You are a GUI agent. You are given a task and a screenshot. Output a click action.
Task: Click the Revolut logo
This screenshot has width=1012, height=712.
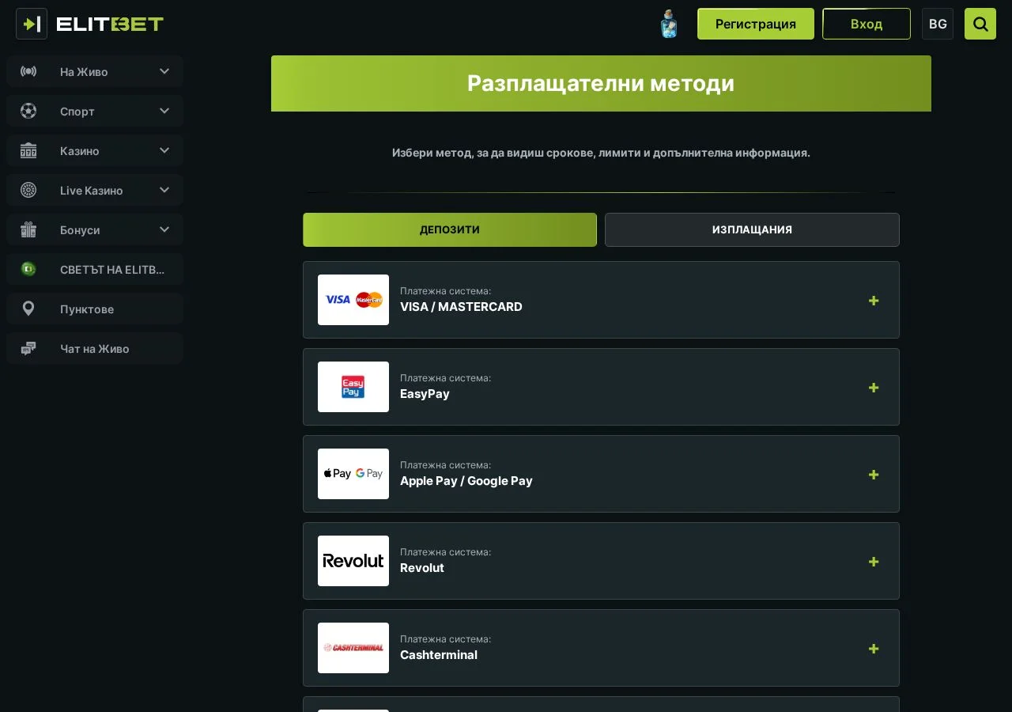[353, 561]
